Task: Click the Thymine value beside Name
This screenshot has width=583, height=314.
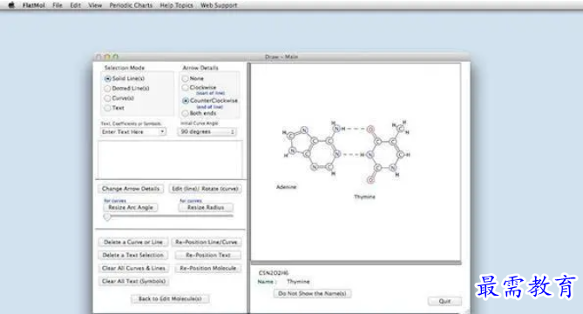Action: point(298,282)
